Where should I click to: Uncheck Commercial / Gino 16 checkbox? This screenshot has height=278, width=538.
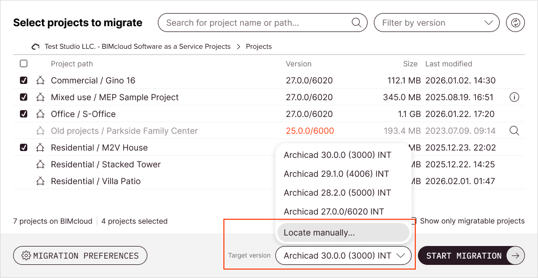[23, 80]
